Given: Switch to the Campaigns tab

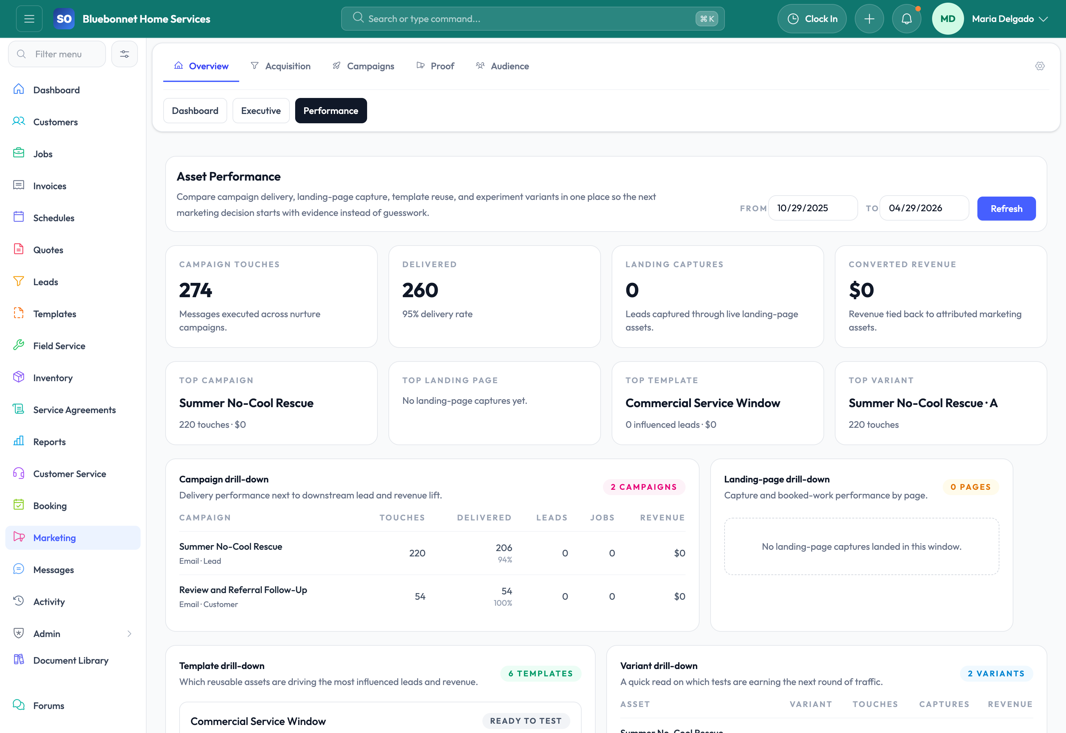Looking at the screenshot, I should point(363,66).
